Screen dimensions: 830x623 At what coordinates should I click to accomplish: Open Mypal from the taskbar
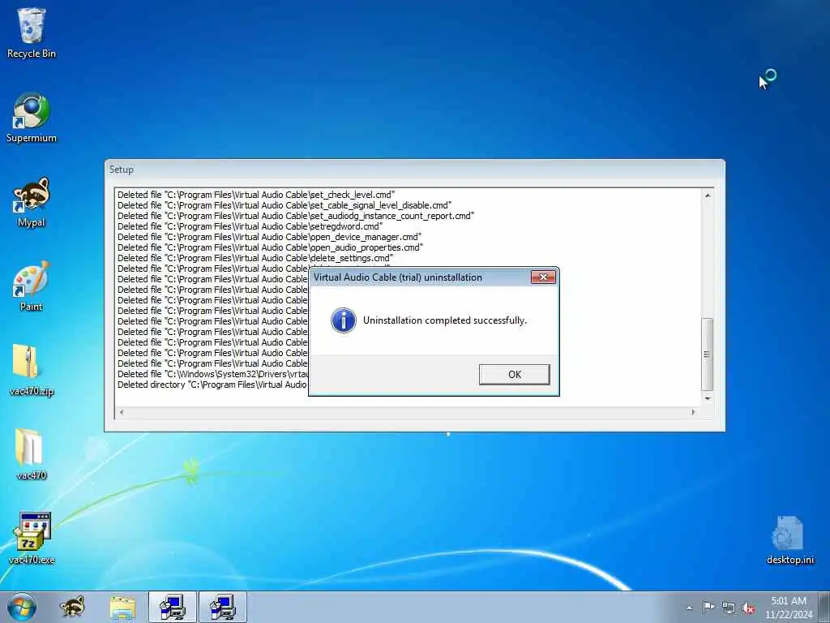[x=72, y=607]
